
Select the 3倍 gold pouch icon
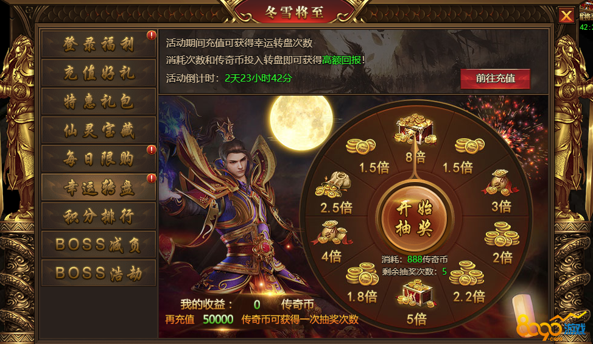coord(499,182)
